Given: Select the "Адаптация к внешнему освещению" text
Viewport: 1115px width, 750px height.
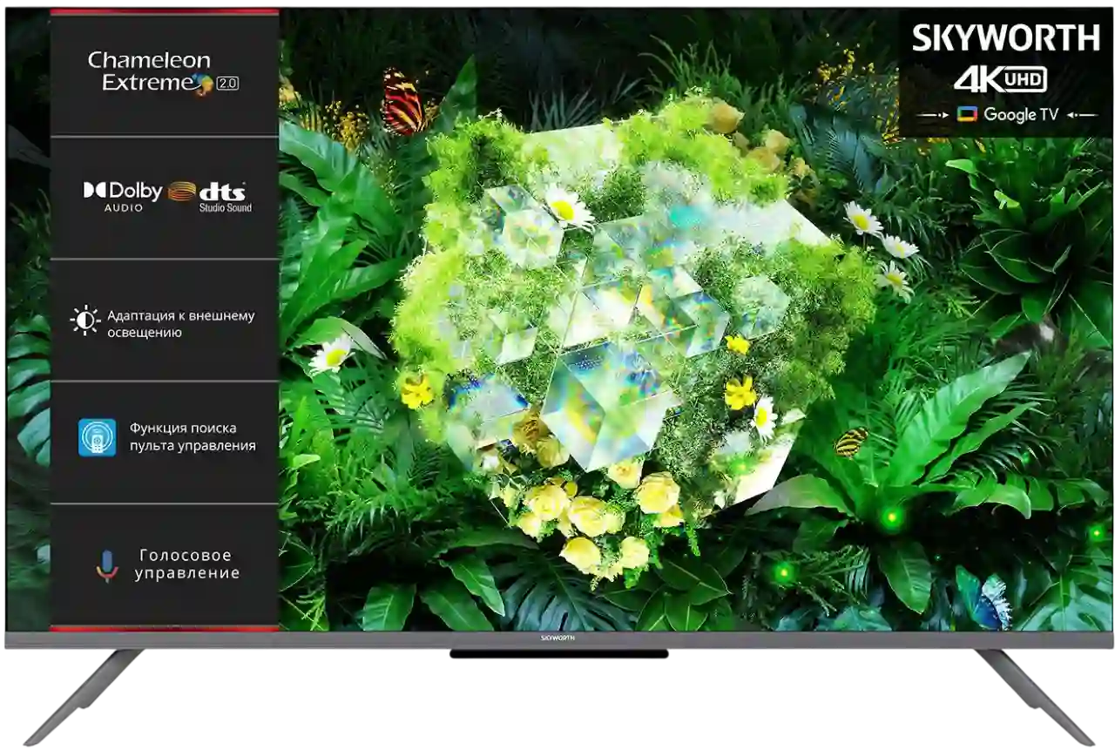Looking at the screenshot, I should pos(180,323).
